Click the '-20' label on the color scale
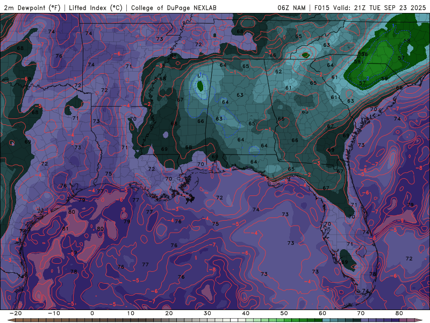Viewport: 430px width, 323px height. pos(16,313)
